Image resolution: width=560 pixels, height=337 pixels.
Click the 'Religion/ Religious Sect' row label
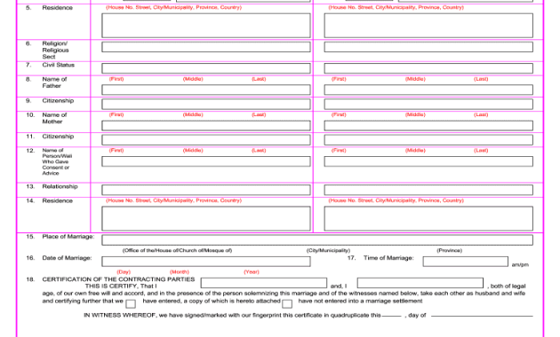55,51
